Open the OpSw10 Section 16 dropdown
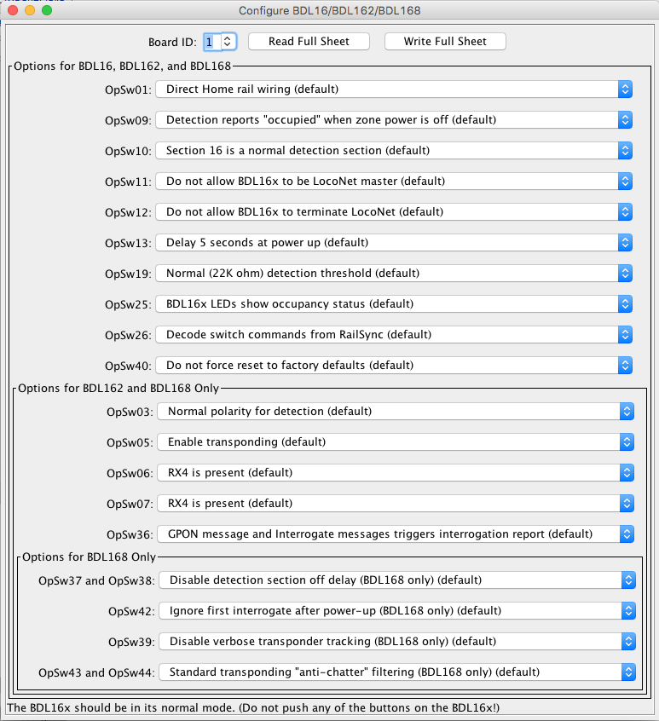659x721 pixels. [x=393, y=151]
